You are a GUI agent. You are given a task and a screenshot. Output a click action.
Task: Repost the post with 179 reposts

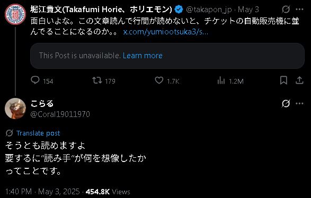coord(97,80)
